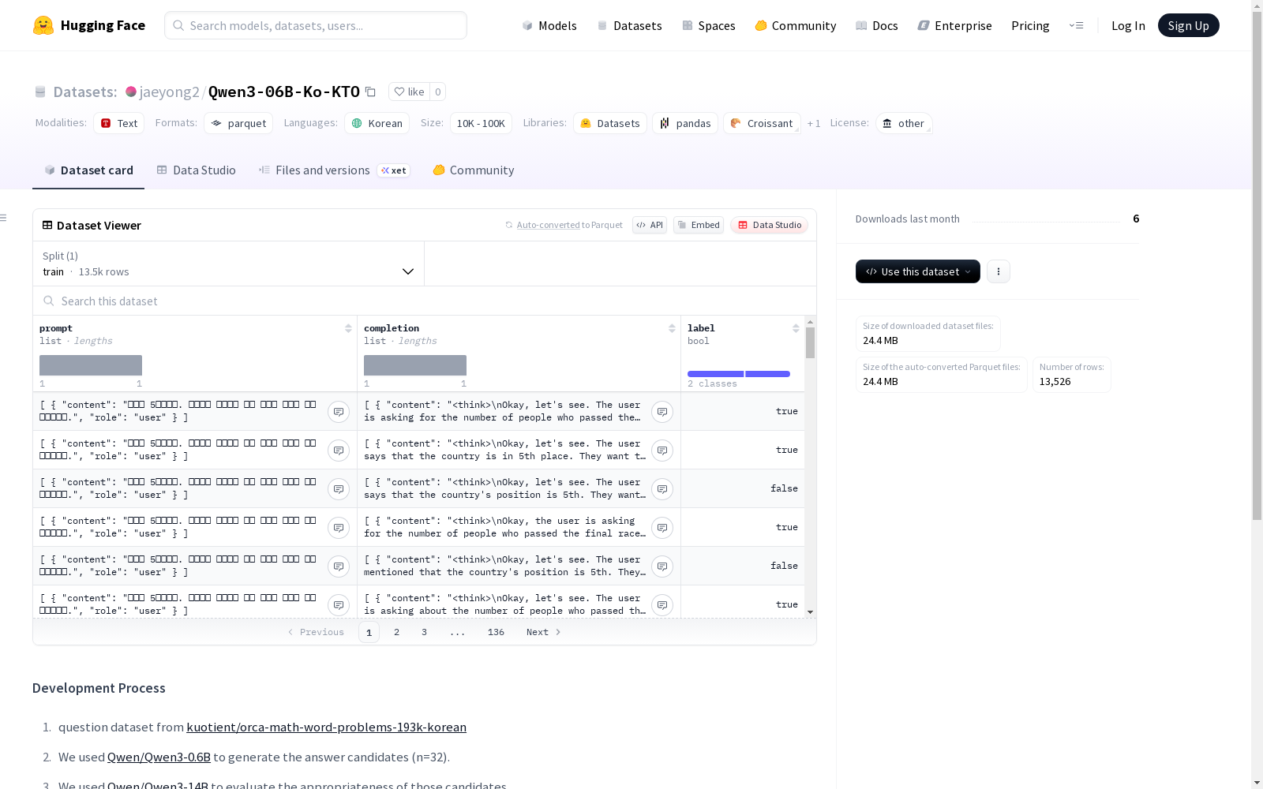This screenshot has height=789, width=1263.
Task: Click the Embed button
Action: (x=699, y=225)
